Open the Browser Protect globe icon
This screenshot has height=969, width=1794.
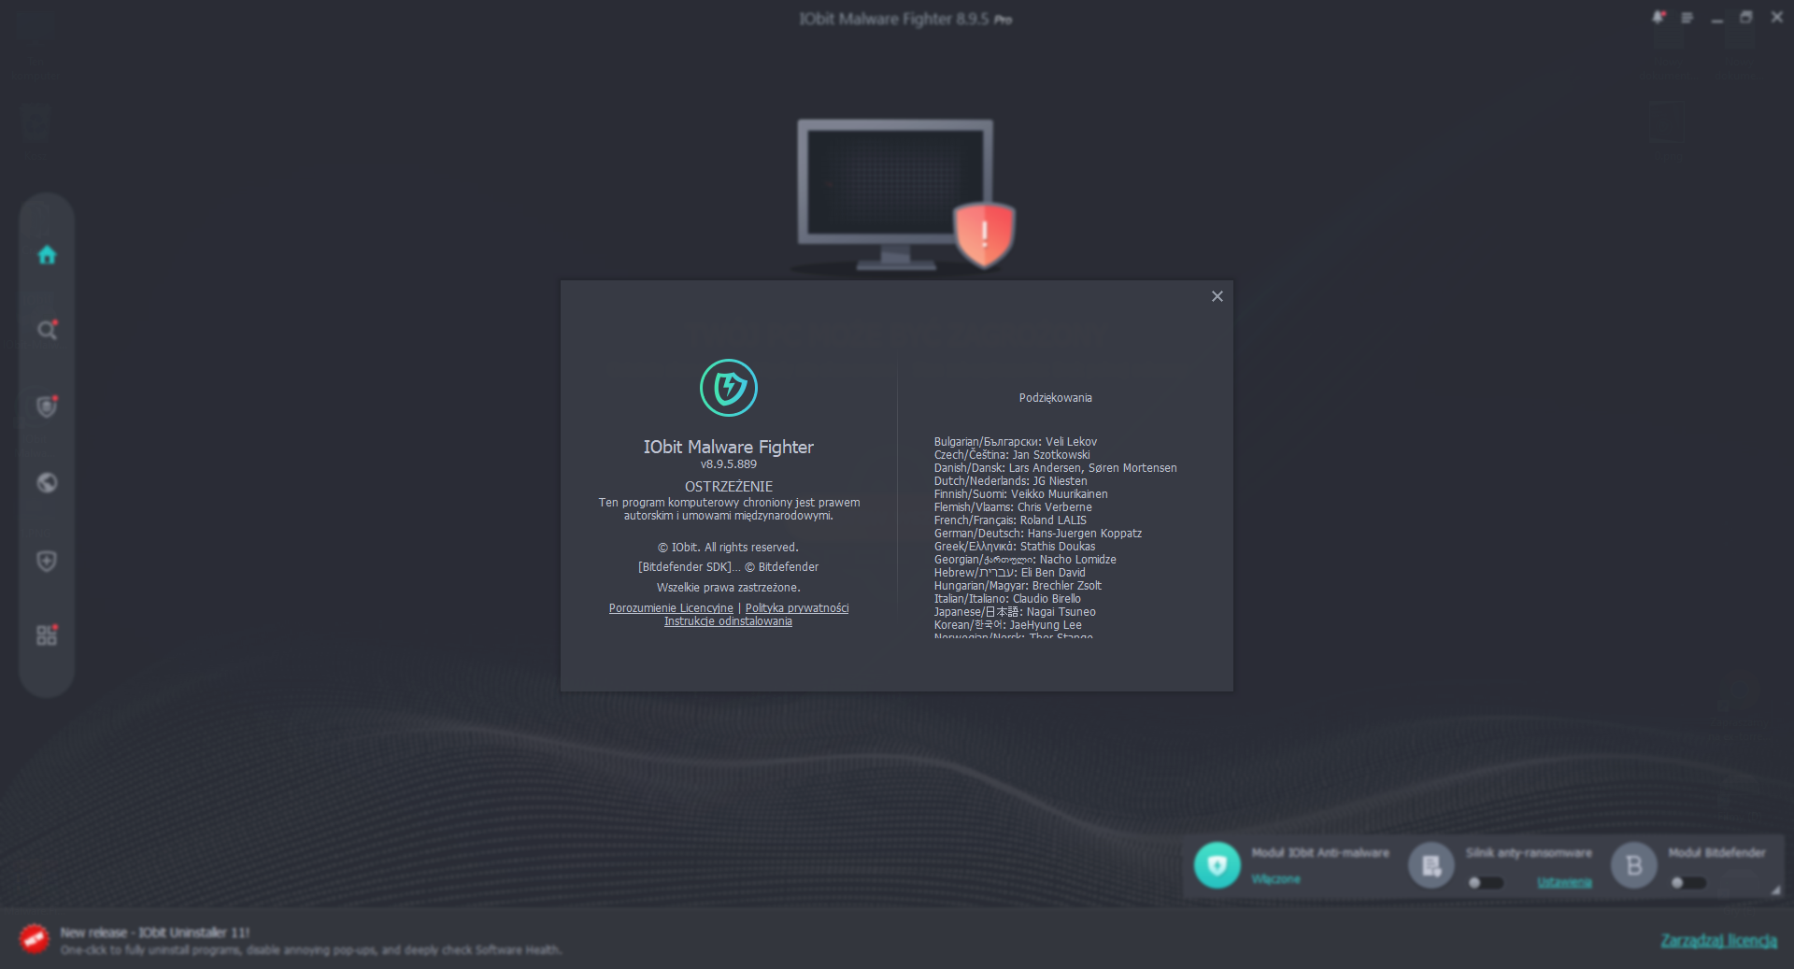click(47, 482)
